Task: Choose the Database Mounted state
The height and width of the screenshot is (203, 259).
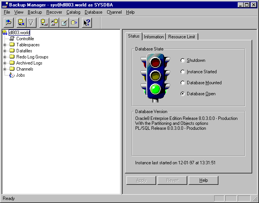Action: click(183, 83)
